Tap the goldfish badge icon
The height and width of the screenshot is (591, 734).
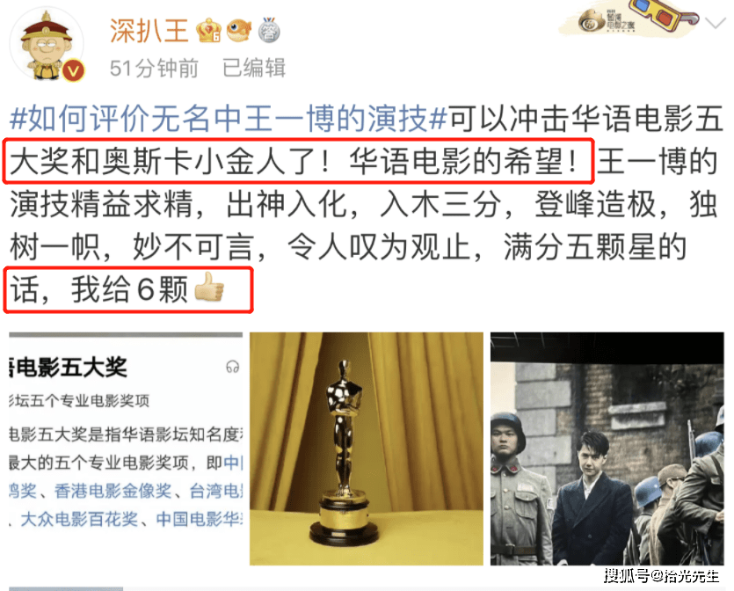pyautogui.click(x=239, y=31)
